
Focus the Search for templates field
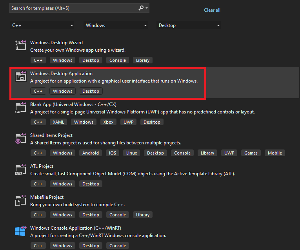click(x=73, y=8)
